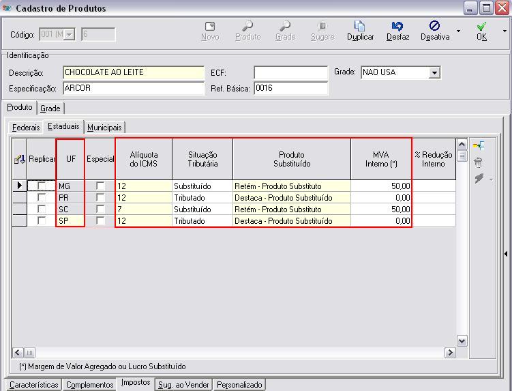Open the Características bottom tab
Image resolution: width=512 pixels, height=391 pixels.
pos(34,385)
